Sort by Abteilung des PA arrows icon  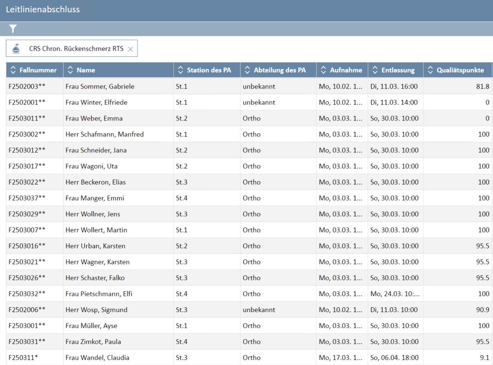[x=247, y=70]
